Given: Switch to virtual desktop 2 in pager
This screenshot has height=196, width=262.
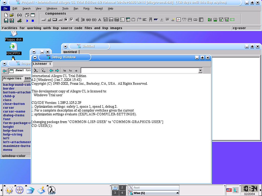Looking at the screenshot, I should pyautogui.click(x=122, y=188).
